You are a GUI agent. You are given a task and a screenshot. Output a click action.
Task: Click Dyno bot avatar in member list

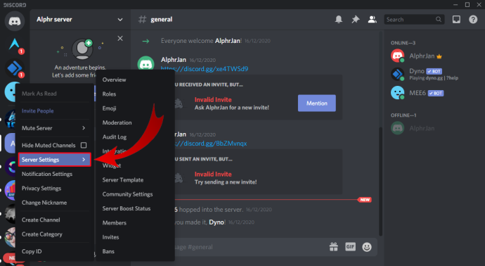pos(397,75)
